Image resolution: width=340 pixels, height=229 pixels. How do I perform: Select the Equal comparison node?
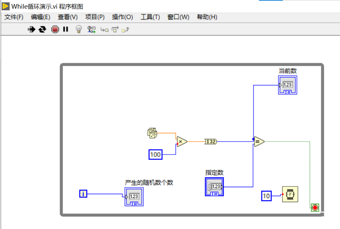coord(259,142)
